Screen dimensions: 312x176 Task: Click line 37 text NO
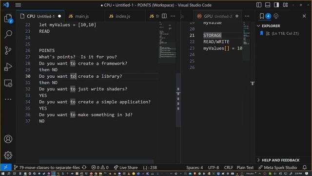point(42,121)
